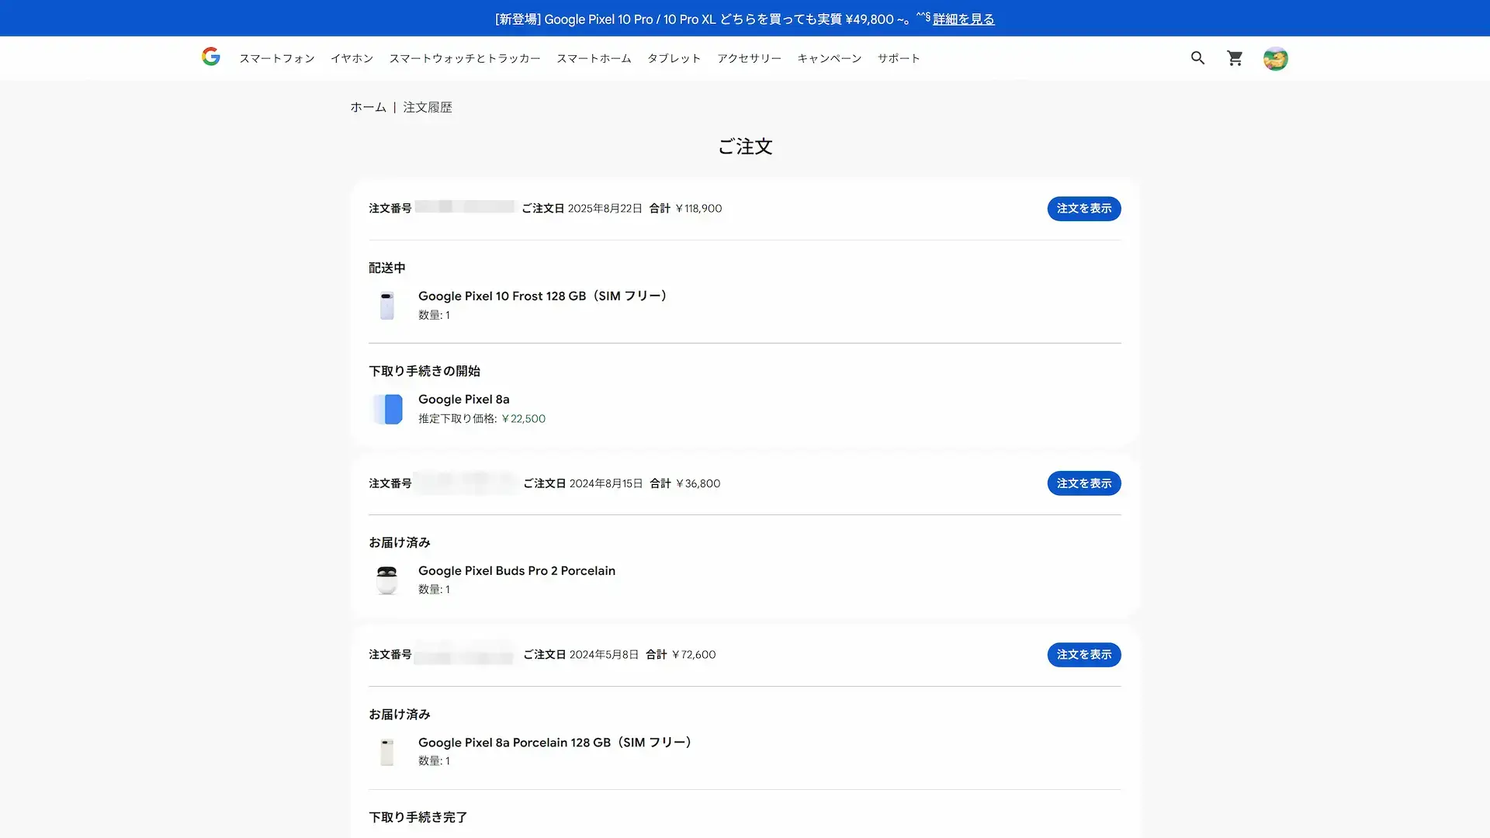Screen dimensions: 1490x838
Task: Open the Google Pixel 10 Frost product name
Action: (x=542, y=296)
